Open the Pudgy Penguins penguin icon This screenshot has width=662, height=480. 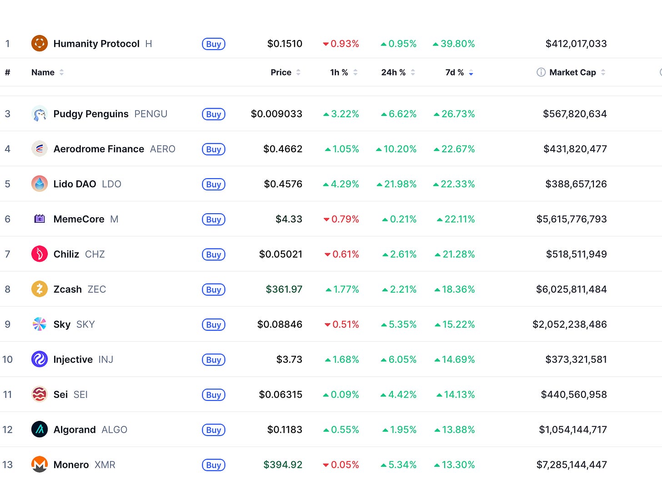click(x=40, y=114)
